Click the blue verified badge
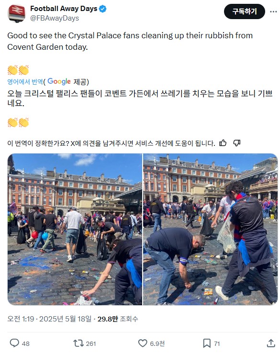The image size is (280, 354). pos(103,9)
